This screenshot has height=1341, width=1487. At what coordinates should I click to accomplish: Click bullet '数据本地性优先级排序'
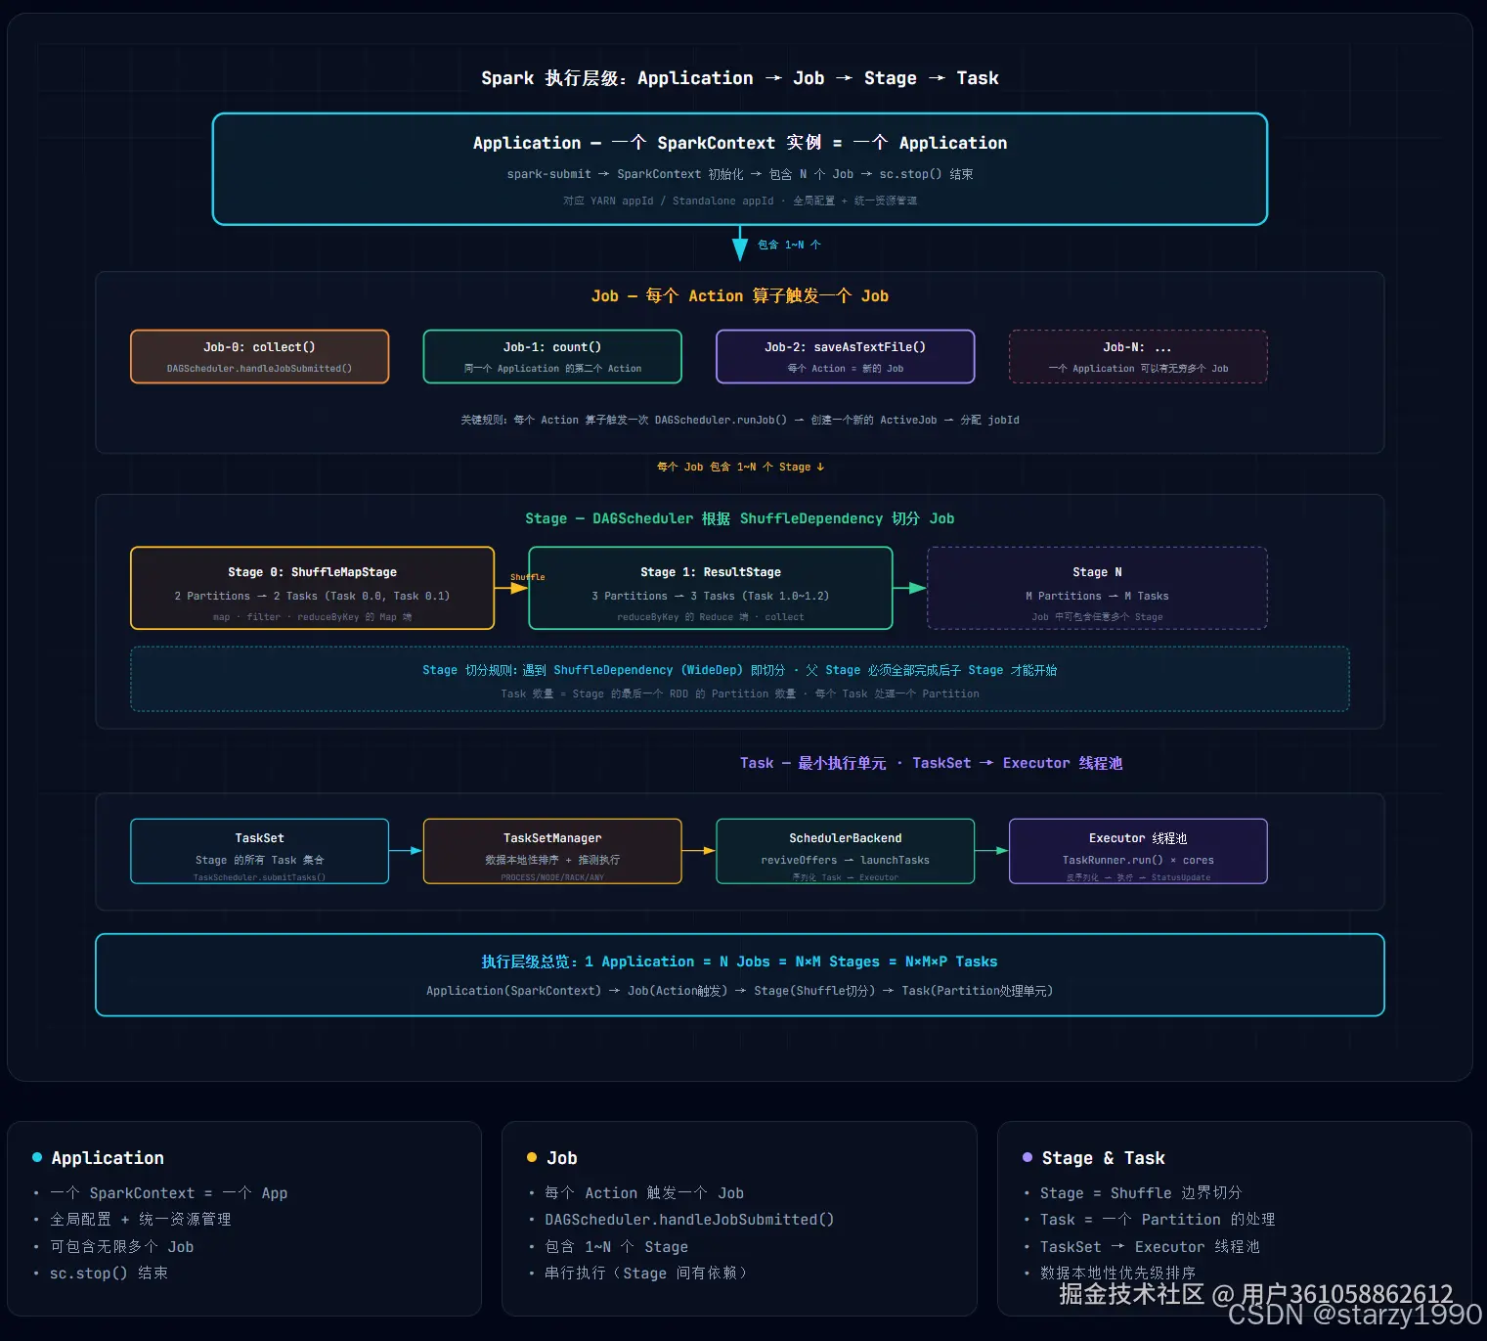1117,1274
